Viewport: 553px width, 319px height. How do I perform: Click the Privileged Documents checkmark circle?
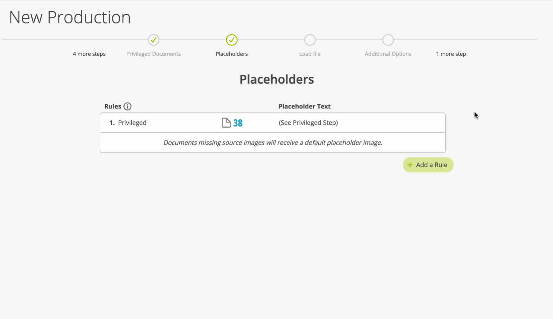154,40
